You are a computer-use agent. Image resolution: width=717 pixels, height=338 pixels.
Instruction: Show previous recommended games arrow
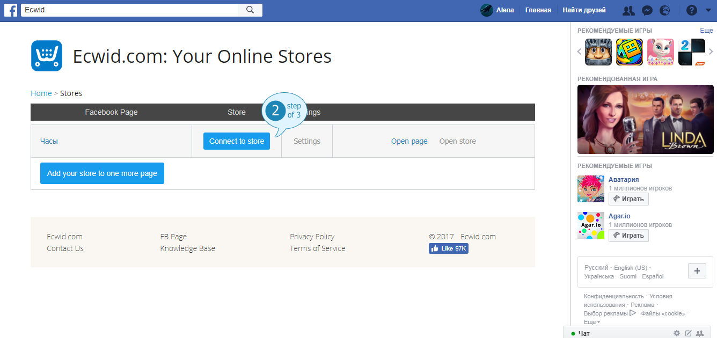click(x=580, y=52)
